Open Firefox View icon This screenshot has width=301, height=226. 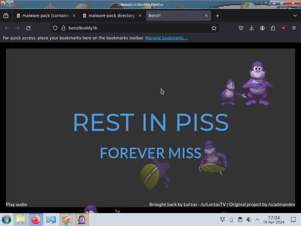click(x=6, y=16)
